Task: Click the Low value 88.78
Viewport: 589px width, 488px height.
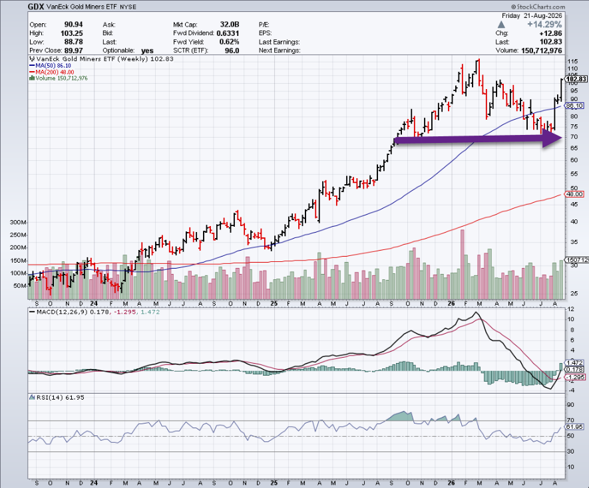Action: pos(74,42)
